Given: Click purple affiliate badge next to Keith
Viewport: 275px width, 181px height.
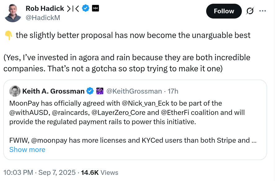Looking at the screenshot, I should [100, 91].
